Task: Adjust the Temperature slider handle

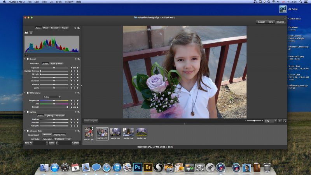Action: pyautogui.click(x=54, y=101)
